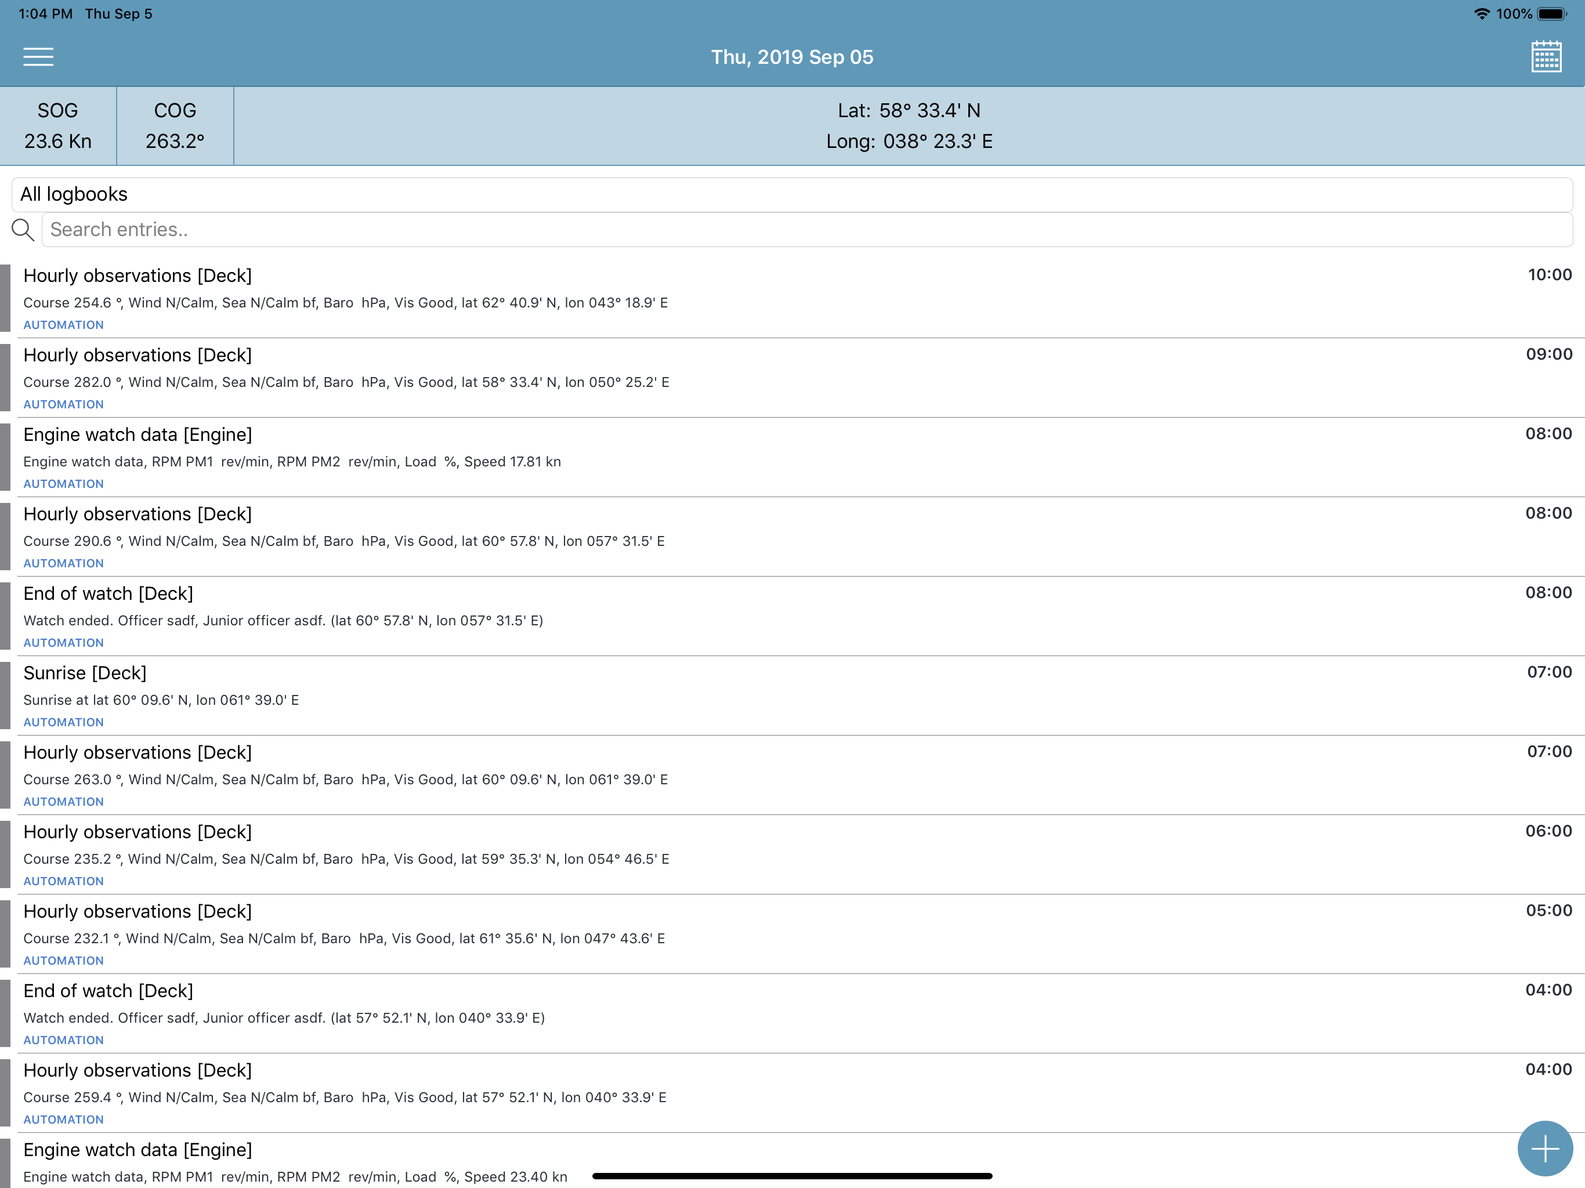This screenshot has height=1188, width=1585.
Task: Open the 09:00 Hourly observations entry
Action: (x=792, y=378)
